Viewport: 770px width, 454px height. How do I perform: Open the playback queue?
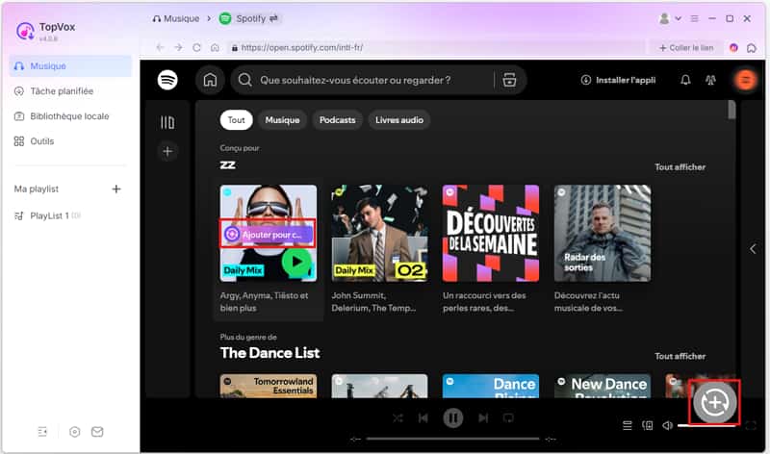coord(628,425)
